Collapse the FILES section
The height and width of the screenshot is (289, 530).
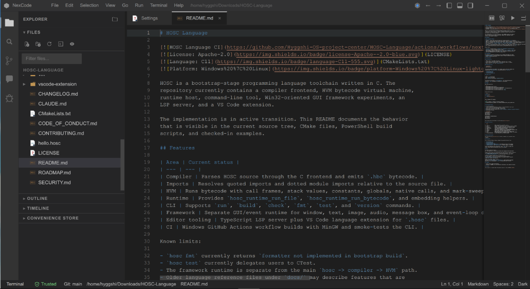32,32
